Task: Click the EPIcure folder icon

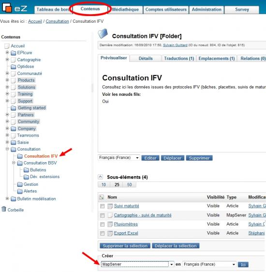Action: click(x=14, y=53)
